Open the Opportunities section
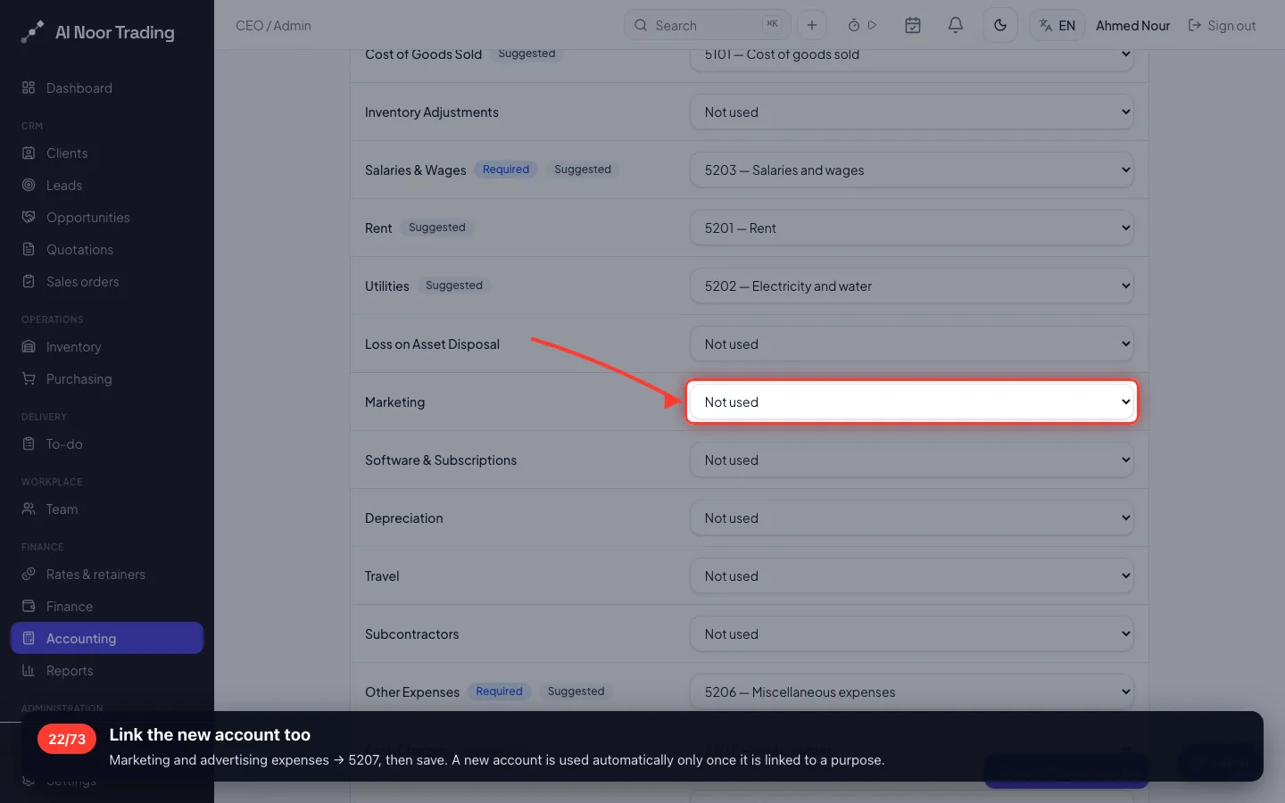Screen dimensions: 1285x803 [x=107, y=217]
